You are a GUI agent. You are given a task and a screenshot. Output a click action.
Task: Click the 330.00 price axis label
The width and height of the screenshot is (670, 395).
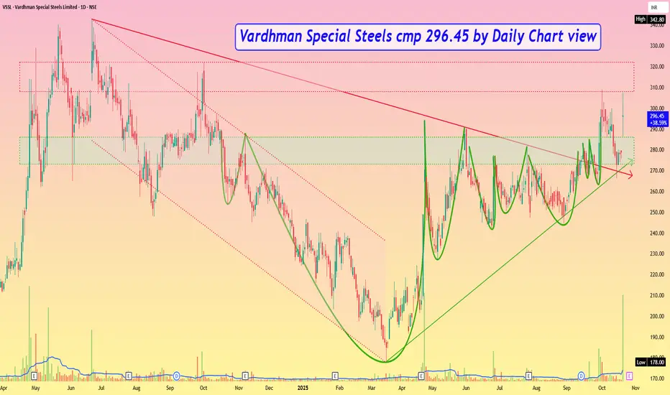(x=657, y=46)
